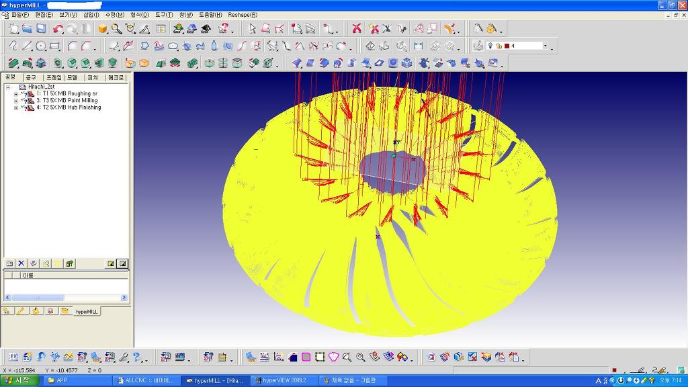Click the Save diskette icon
688x387 pixels.
pos(41,29)
